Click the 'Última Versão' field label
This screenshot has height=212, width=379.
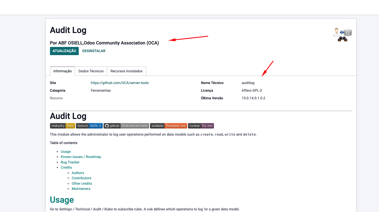[212, 98]
